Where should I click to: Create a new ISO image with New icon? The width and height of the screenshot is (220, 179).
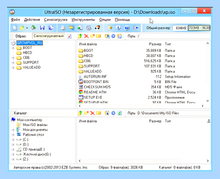pyautogui.click(x=15, y=28)
